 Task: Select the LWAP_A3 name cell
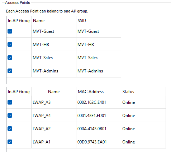pyautogui.click(x=54, y=102)
